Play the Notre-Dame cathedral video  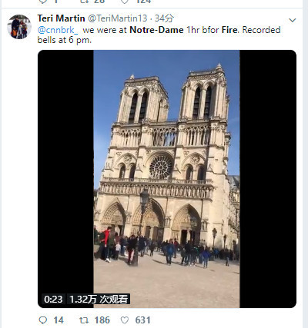coord(167,179)
